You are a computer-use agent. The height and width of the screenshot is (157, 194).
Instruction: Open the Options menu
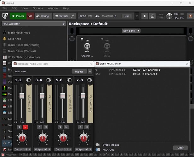[x=38, y=8]
